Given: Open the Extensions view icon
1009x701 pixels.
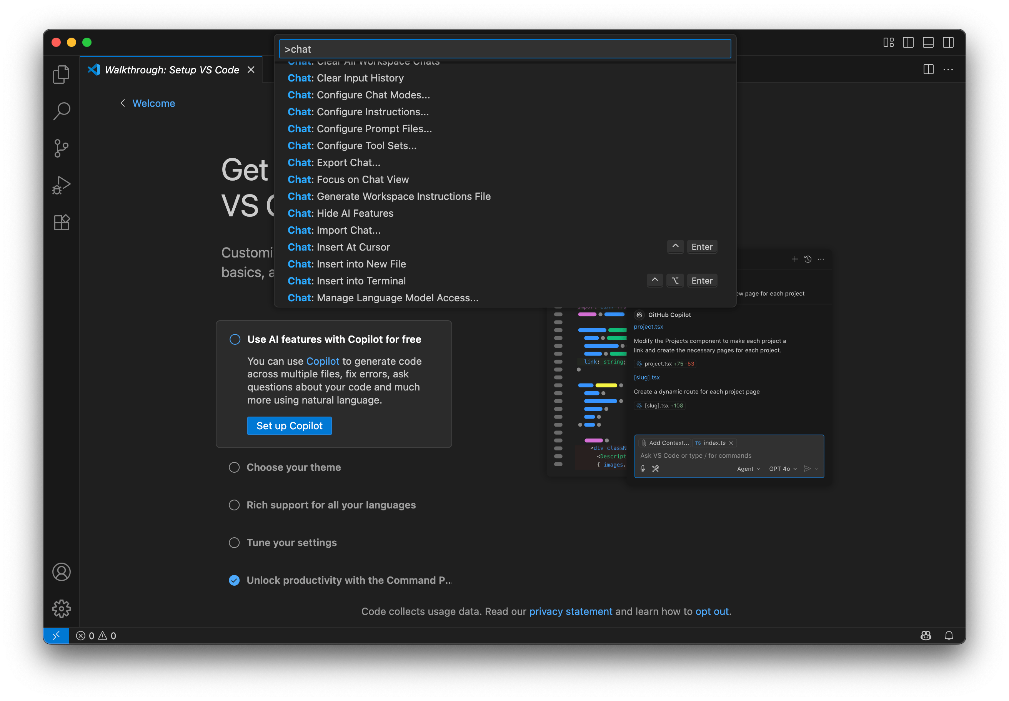Looking at the screenshot, I should [61, 222].
